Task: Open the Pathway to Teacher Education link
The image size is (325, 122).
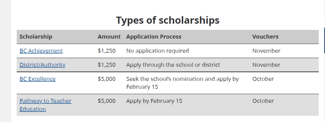Action: tap(45, 101)
